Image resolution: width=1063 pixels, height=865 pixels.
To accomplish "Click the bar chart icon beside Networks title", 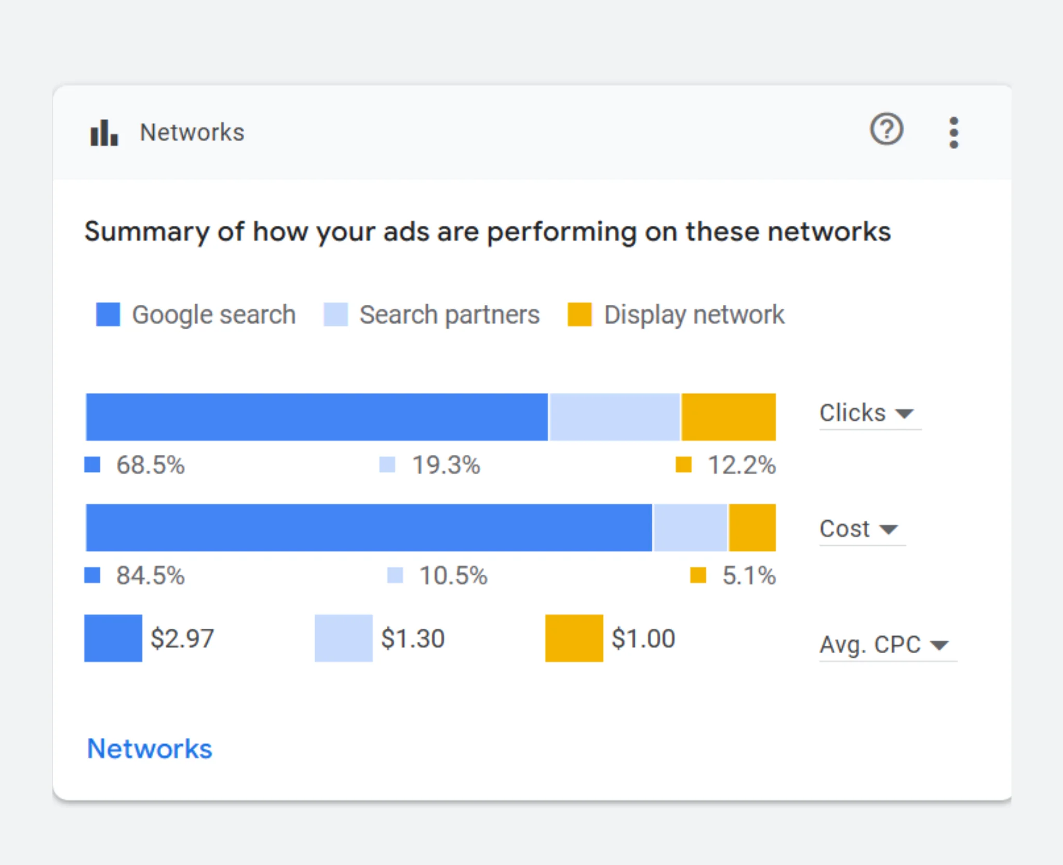I will 104,133.
